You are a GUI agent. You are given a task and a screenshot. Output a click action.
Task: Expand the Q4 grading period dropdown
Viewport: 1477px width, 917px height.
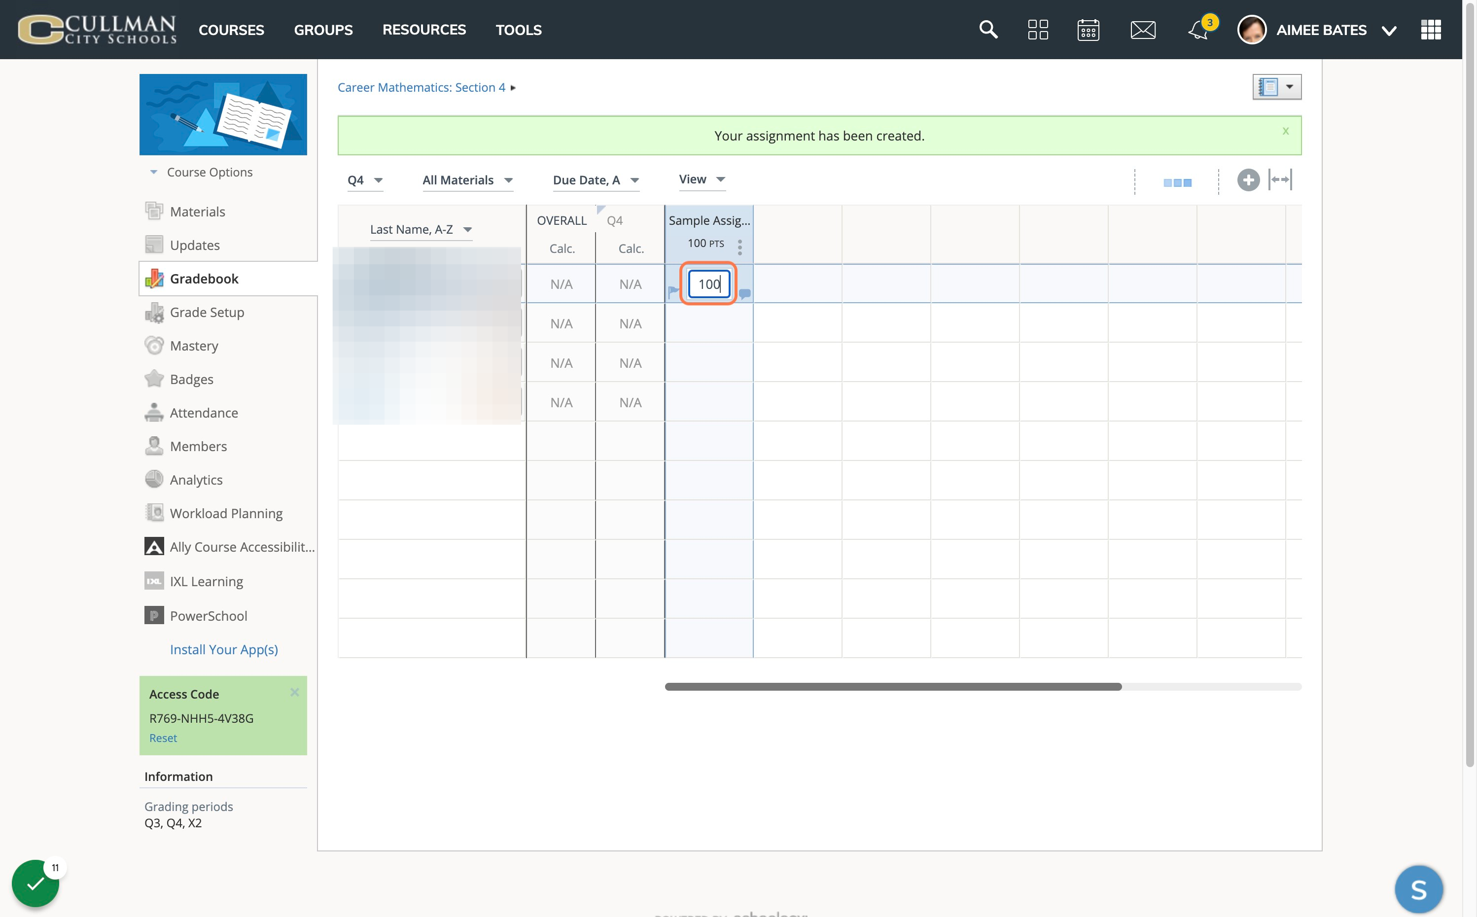(365, 180)
